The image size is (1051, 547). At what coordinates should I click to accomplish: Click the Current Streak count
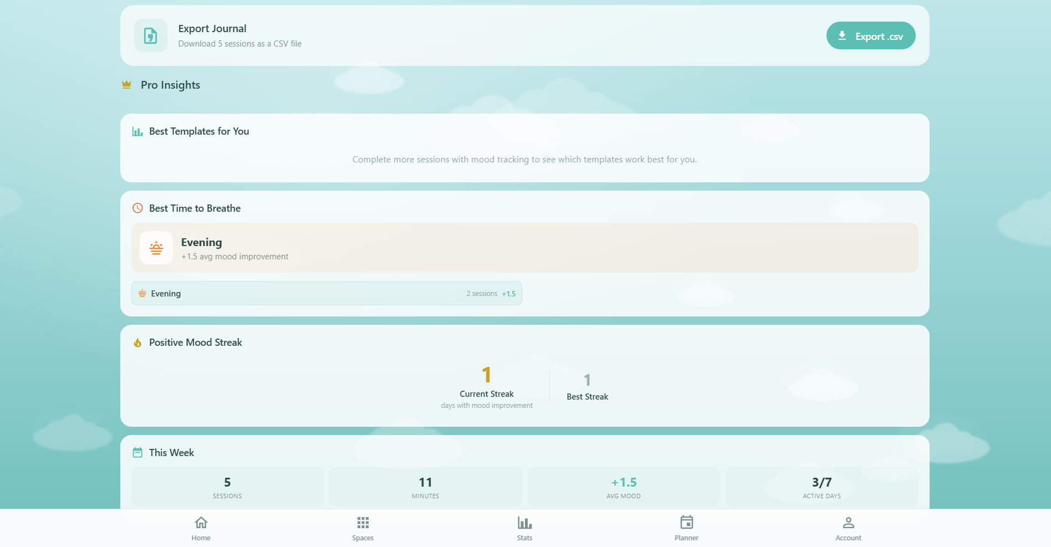[x=486, y=375]
